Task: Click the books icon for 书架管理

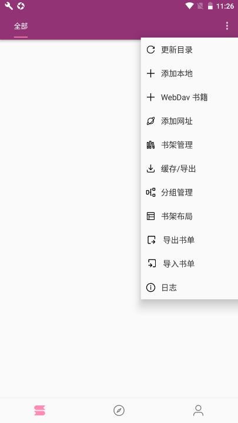Action: click(x=150, y=145)
